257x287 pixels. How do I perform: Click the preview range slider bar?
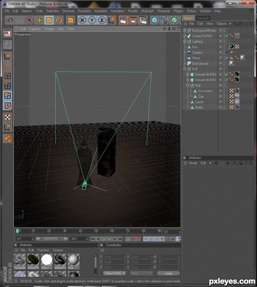52,239
